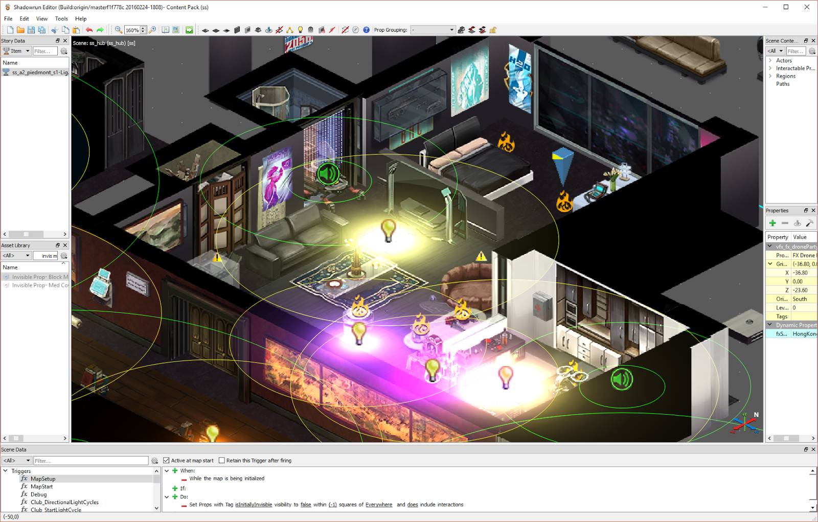The height and width of the screenshot is (522, 818).
Task: Open the File menu
Action: [8, 19]
